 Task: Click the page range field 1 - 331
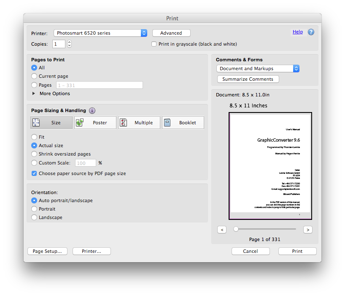point(100,85)
